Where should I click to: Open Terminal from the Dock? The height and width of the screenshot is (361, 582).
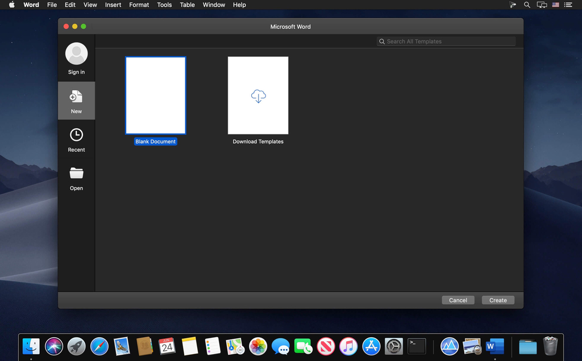[x=417, y=346]
